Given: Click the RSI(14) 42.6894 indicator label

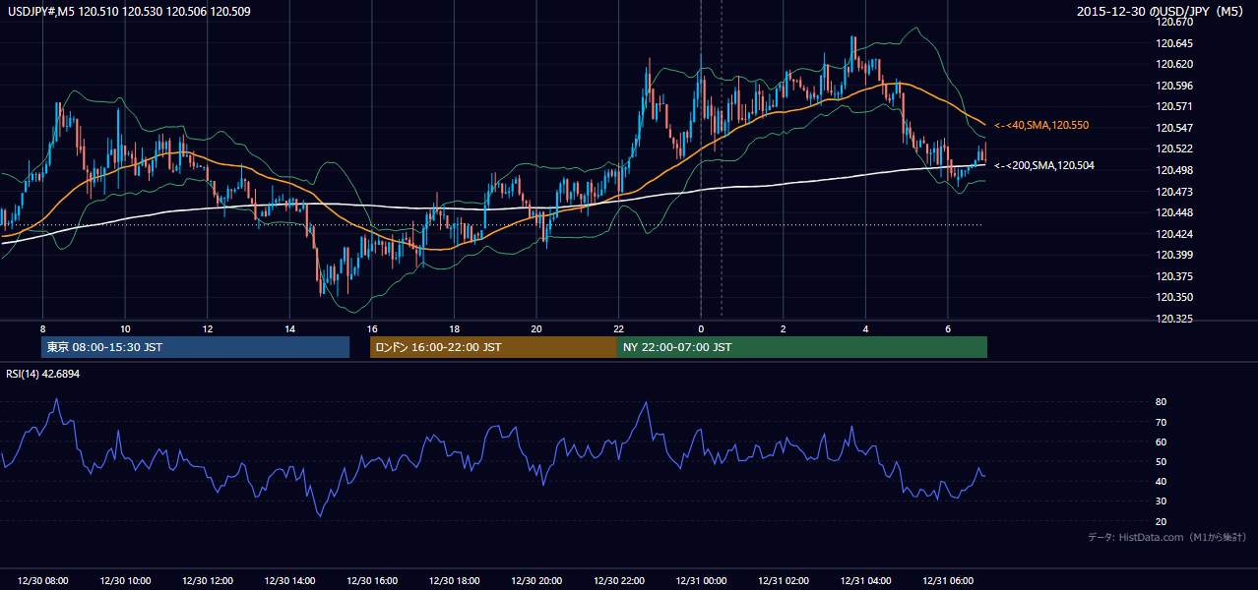Looking at the screenshot, I should [43, 374].
